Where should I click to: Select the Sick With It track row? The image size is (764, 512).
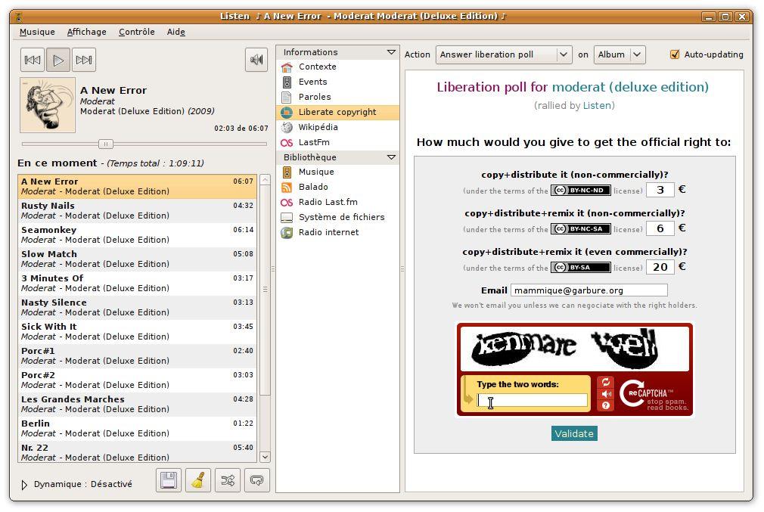tap(138, 332)
